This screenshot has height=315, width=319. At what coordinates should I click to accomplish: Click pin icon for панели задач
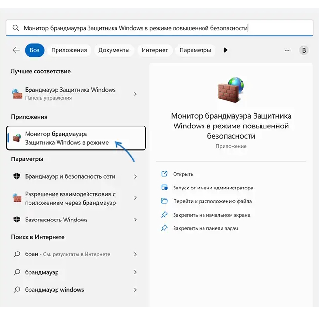pyautogui.click(x=164, y=228)
